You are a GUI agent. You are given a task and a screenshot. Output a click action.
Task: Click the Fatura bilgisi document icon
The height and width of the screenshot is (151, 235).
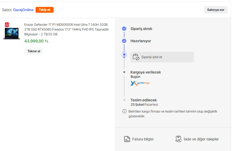click(127, 139)
